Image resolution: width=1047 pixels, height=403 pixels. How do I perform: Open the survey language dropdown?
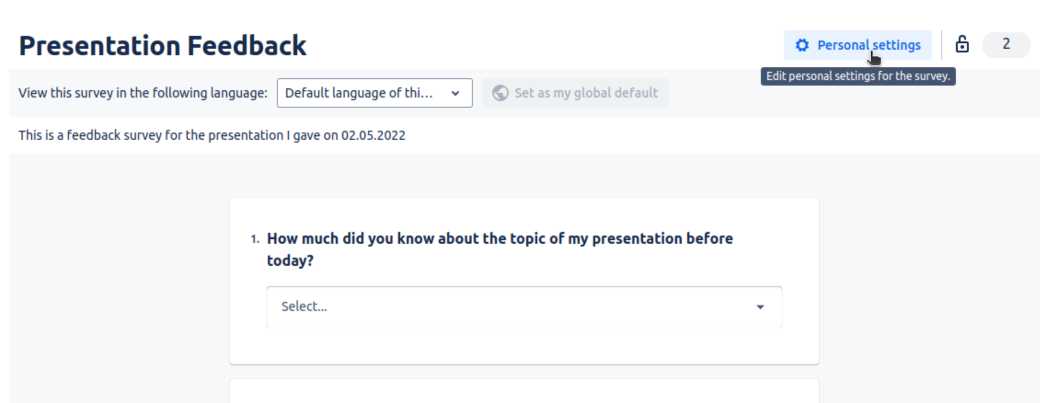coord(374,93)
